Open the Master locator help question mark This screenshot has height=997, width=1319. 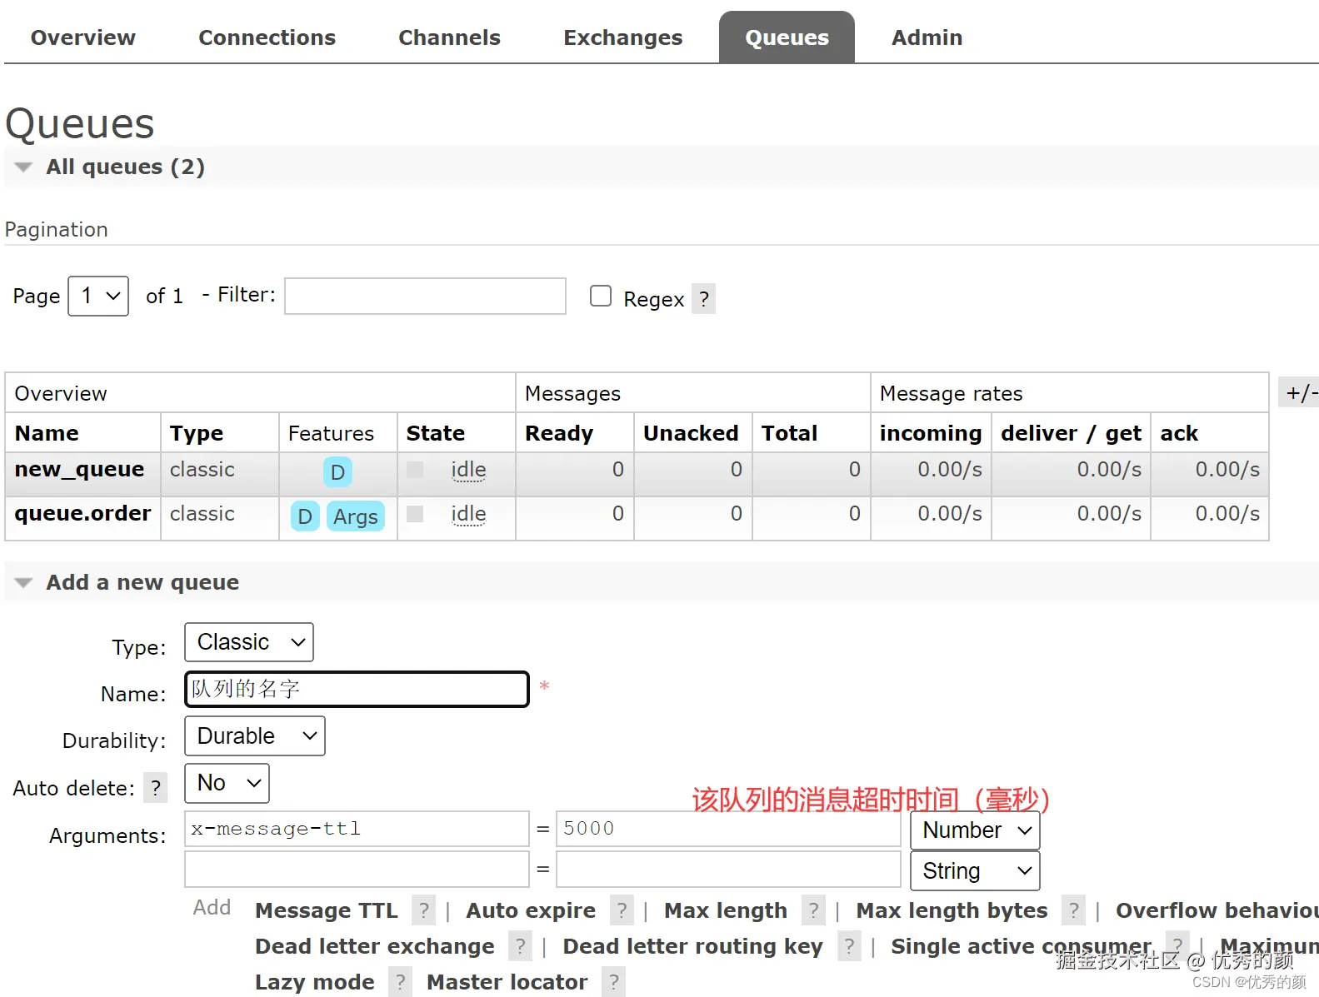(x=614, y=982)
